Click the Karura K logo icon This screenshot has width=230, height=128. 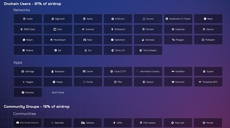204,29
